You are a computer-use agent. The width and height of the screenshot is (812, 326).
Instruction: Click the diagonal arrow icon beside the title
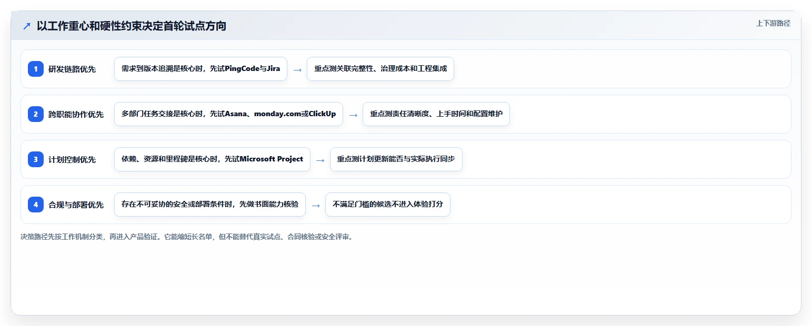coord(27,26)
